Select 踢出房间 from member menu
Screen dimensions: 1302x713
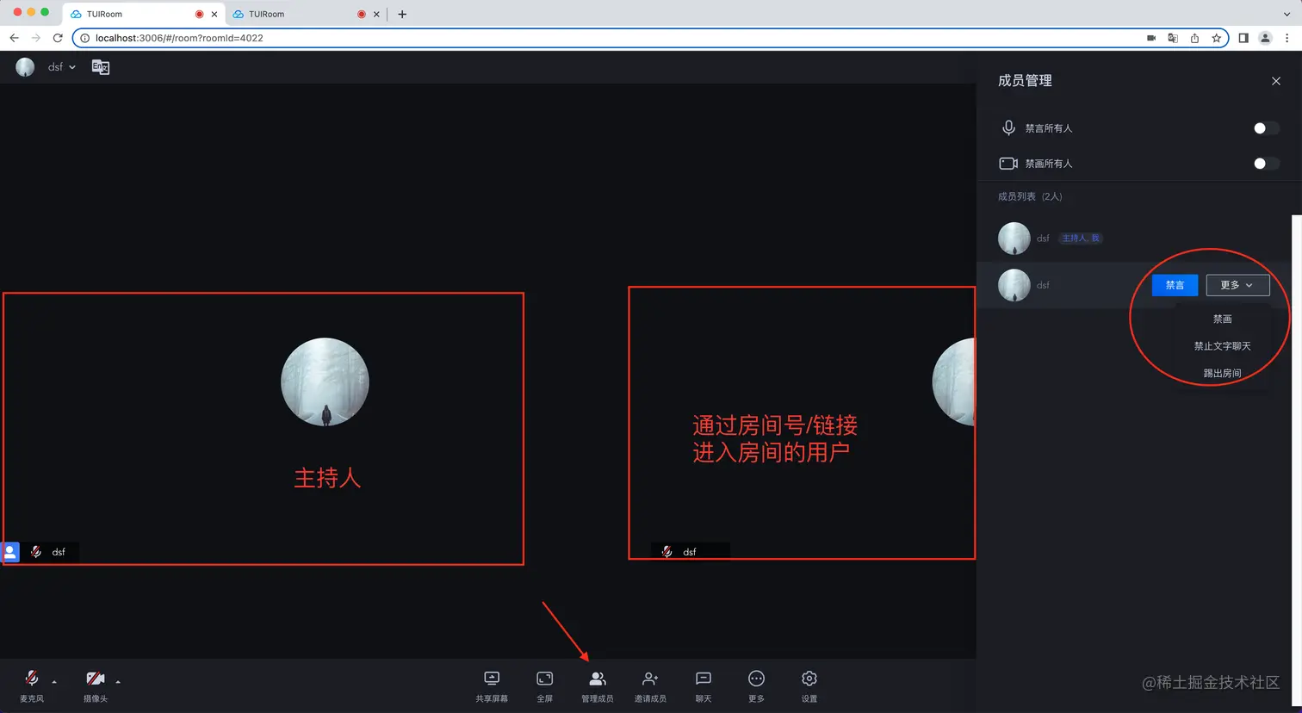coord(1222,373)
